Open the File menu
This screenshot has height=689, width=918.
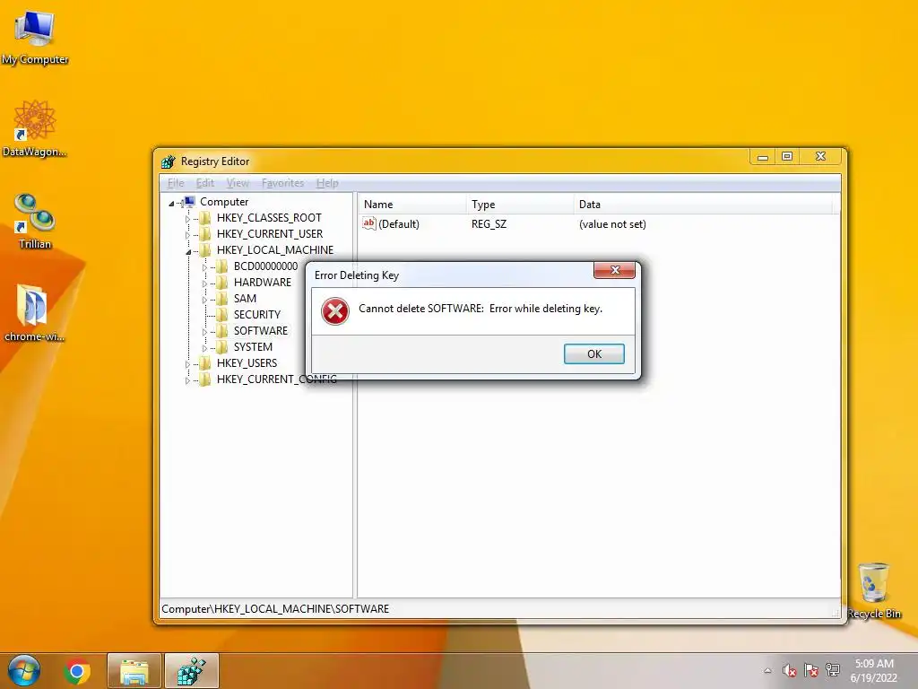(176, 183)
